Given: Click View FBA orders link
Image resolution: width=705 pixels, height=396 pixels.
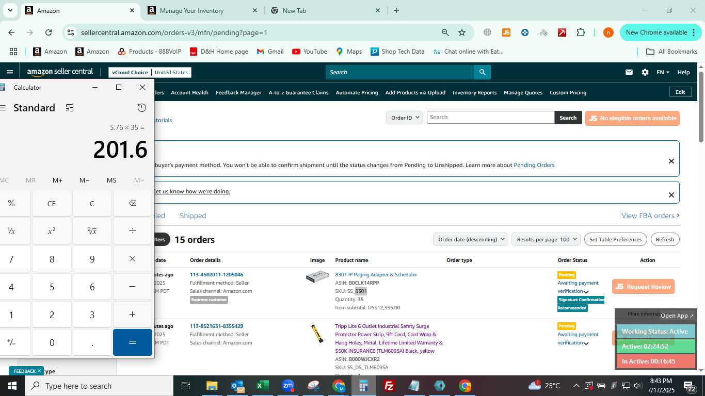Looking at the screenshot, I should (x=650, y=216).
